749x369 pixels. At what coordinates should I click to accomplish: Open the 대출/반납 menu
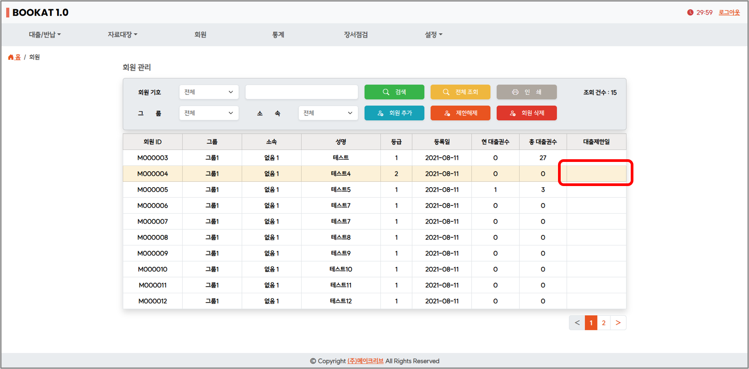pyautogui.click(x=44, y=35)
